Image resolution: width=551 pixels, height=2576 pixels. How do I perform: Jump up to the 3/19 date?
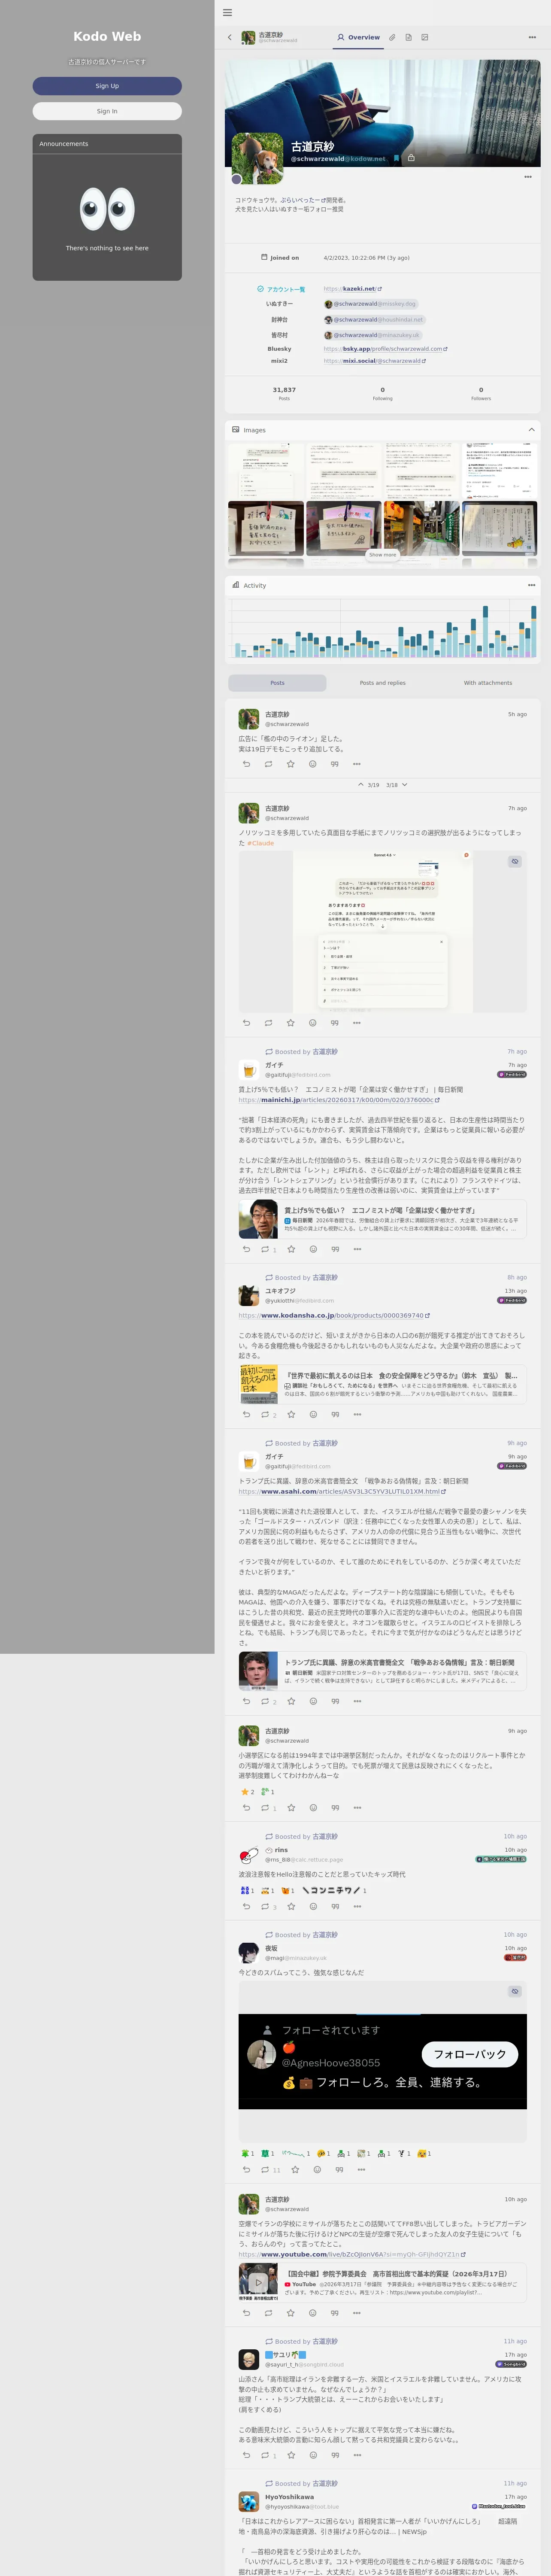[368, 785]
